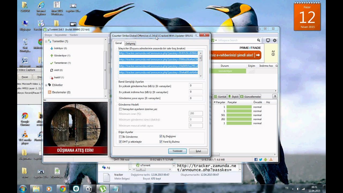Open the Dosya menu

[48, 35]
